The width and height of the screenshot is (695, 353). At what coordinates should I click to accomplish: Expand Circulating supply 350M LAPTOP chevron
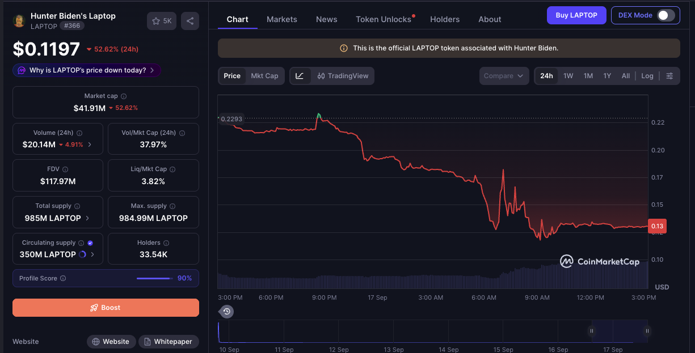point(92,254)
